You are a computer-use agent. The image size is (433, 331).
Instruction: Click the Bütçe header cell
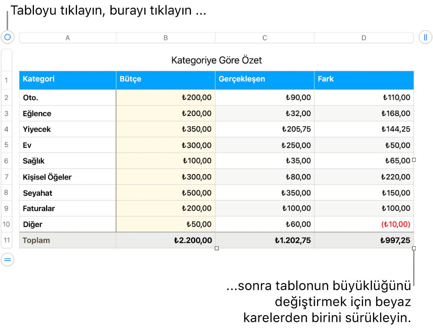point(166,80)
